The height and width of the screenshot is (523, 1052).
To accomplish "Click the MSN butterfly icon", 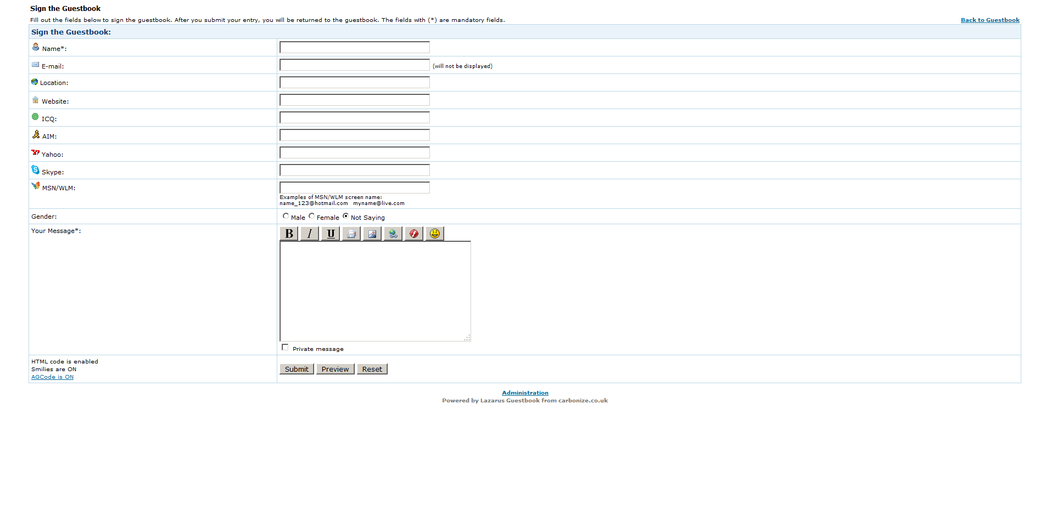I will coord(36,186).
